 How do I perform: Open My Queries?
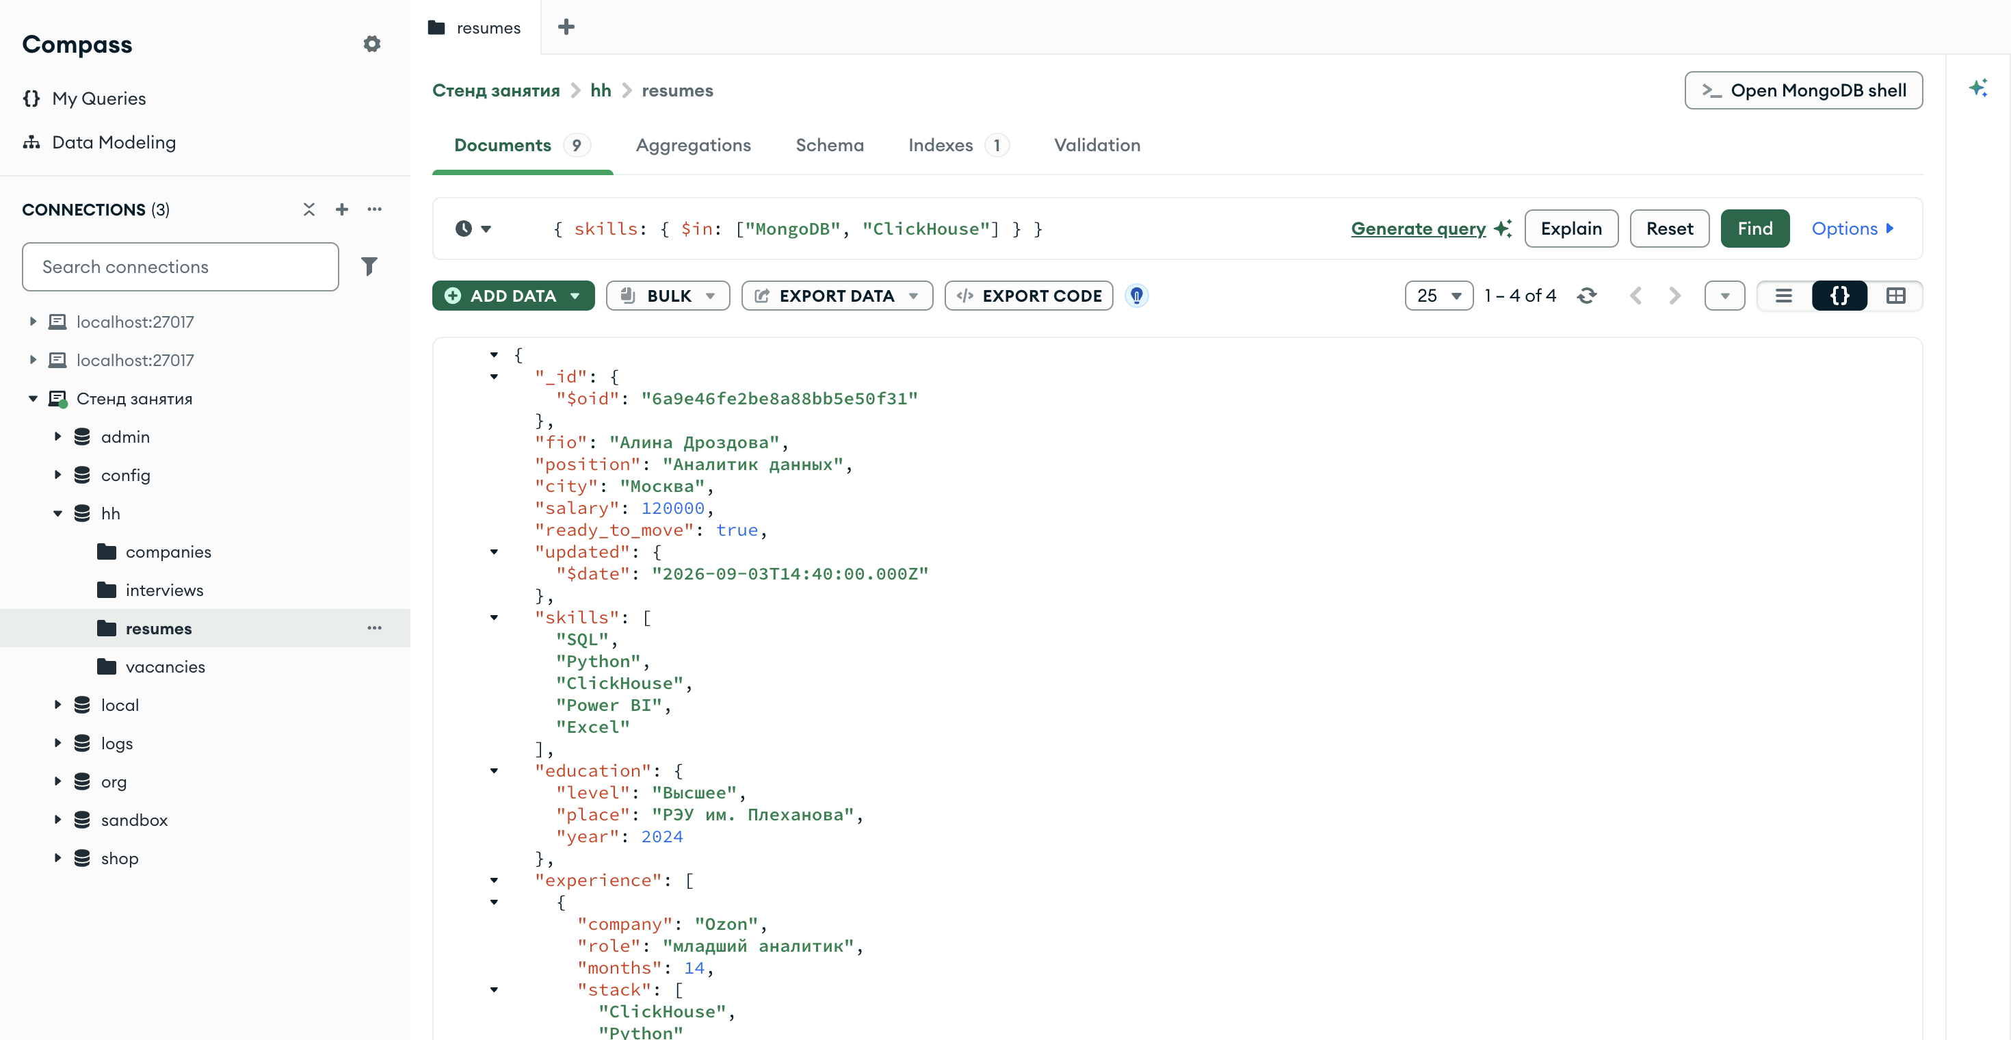pyautogui.click(x=98, y=99)
